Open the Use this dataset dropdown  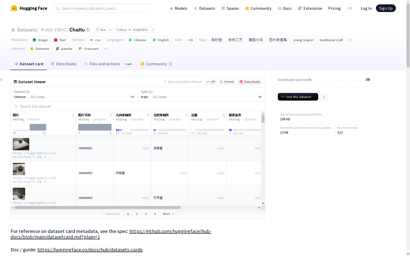coord(298,97)
